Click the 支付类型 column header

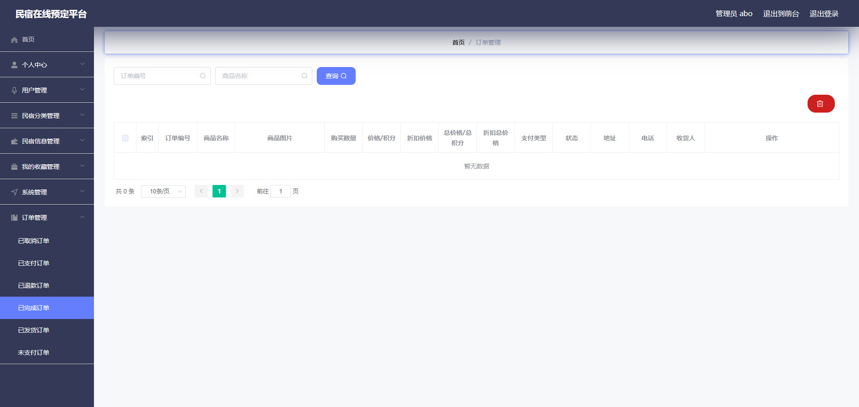(534, 138)
